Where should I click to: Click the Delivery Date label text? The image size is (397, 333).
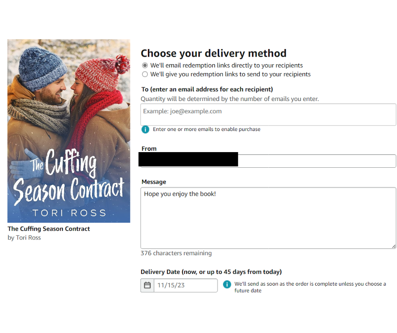[x=211, y=272]
